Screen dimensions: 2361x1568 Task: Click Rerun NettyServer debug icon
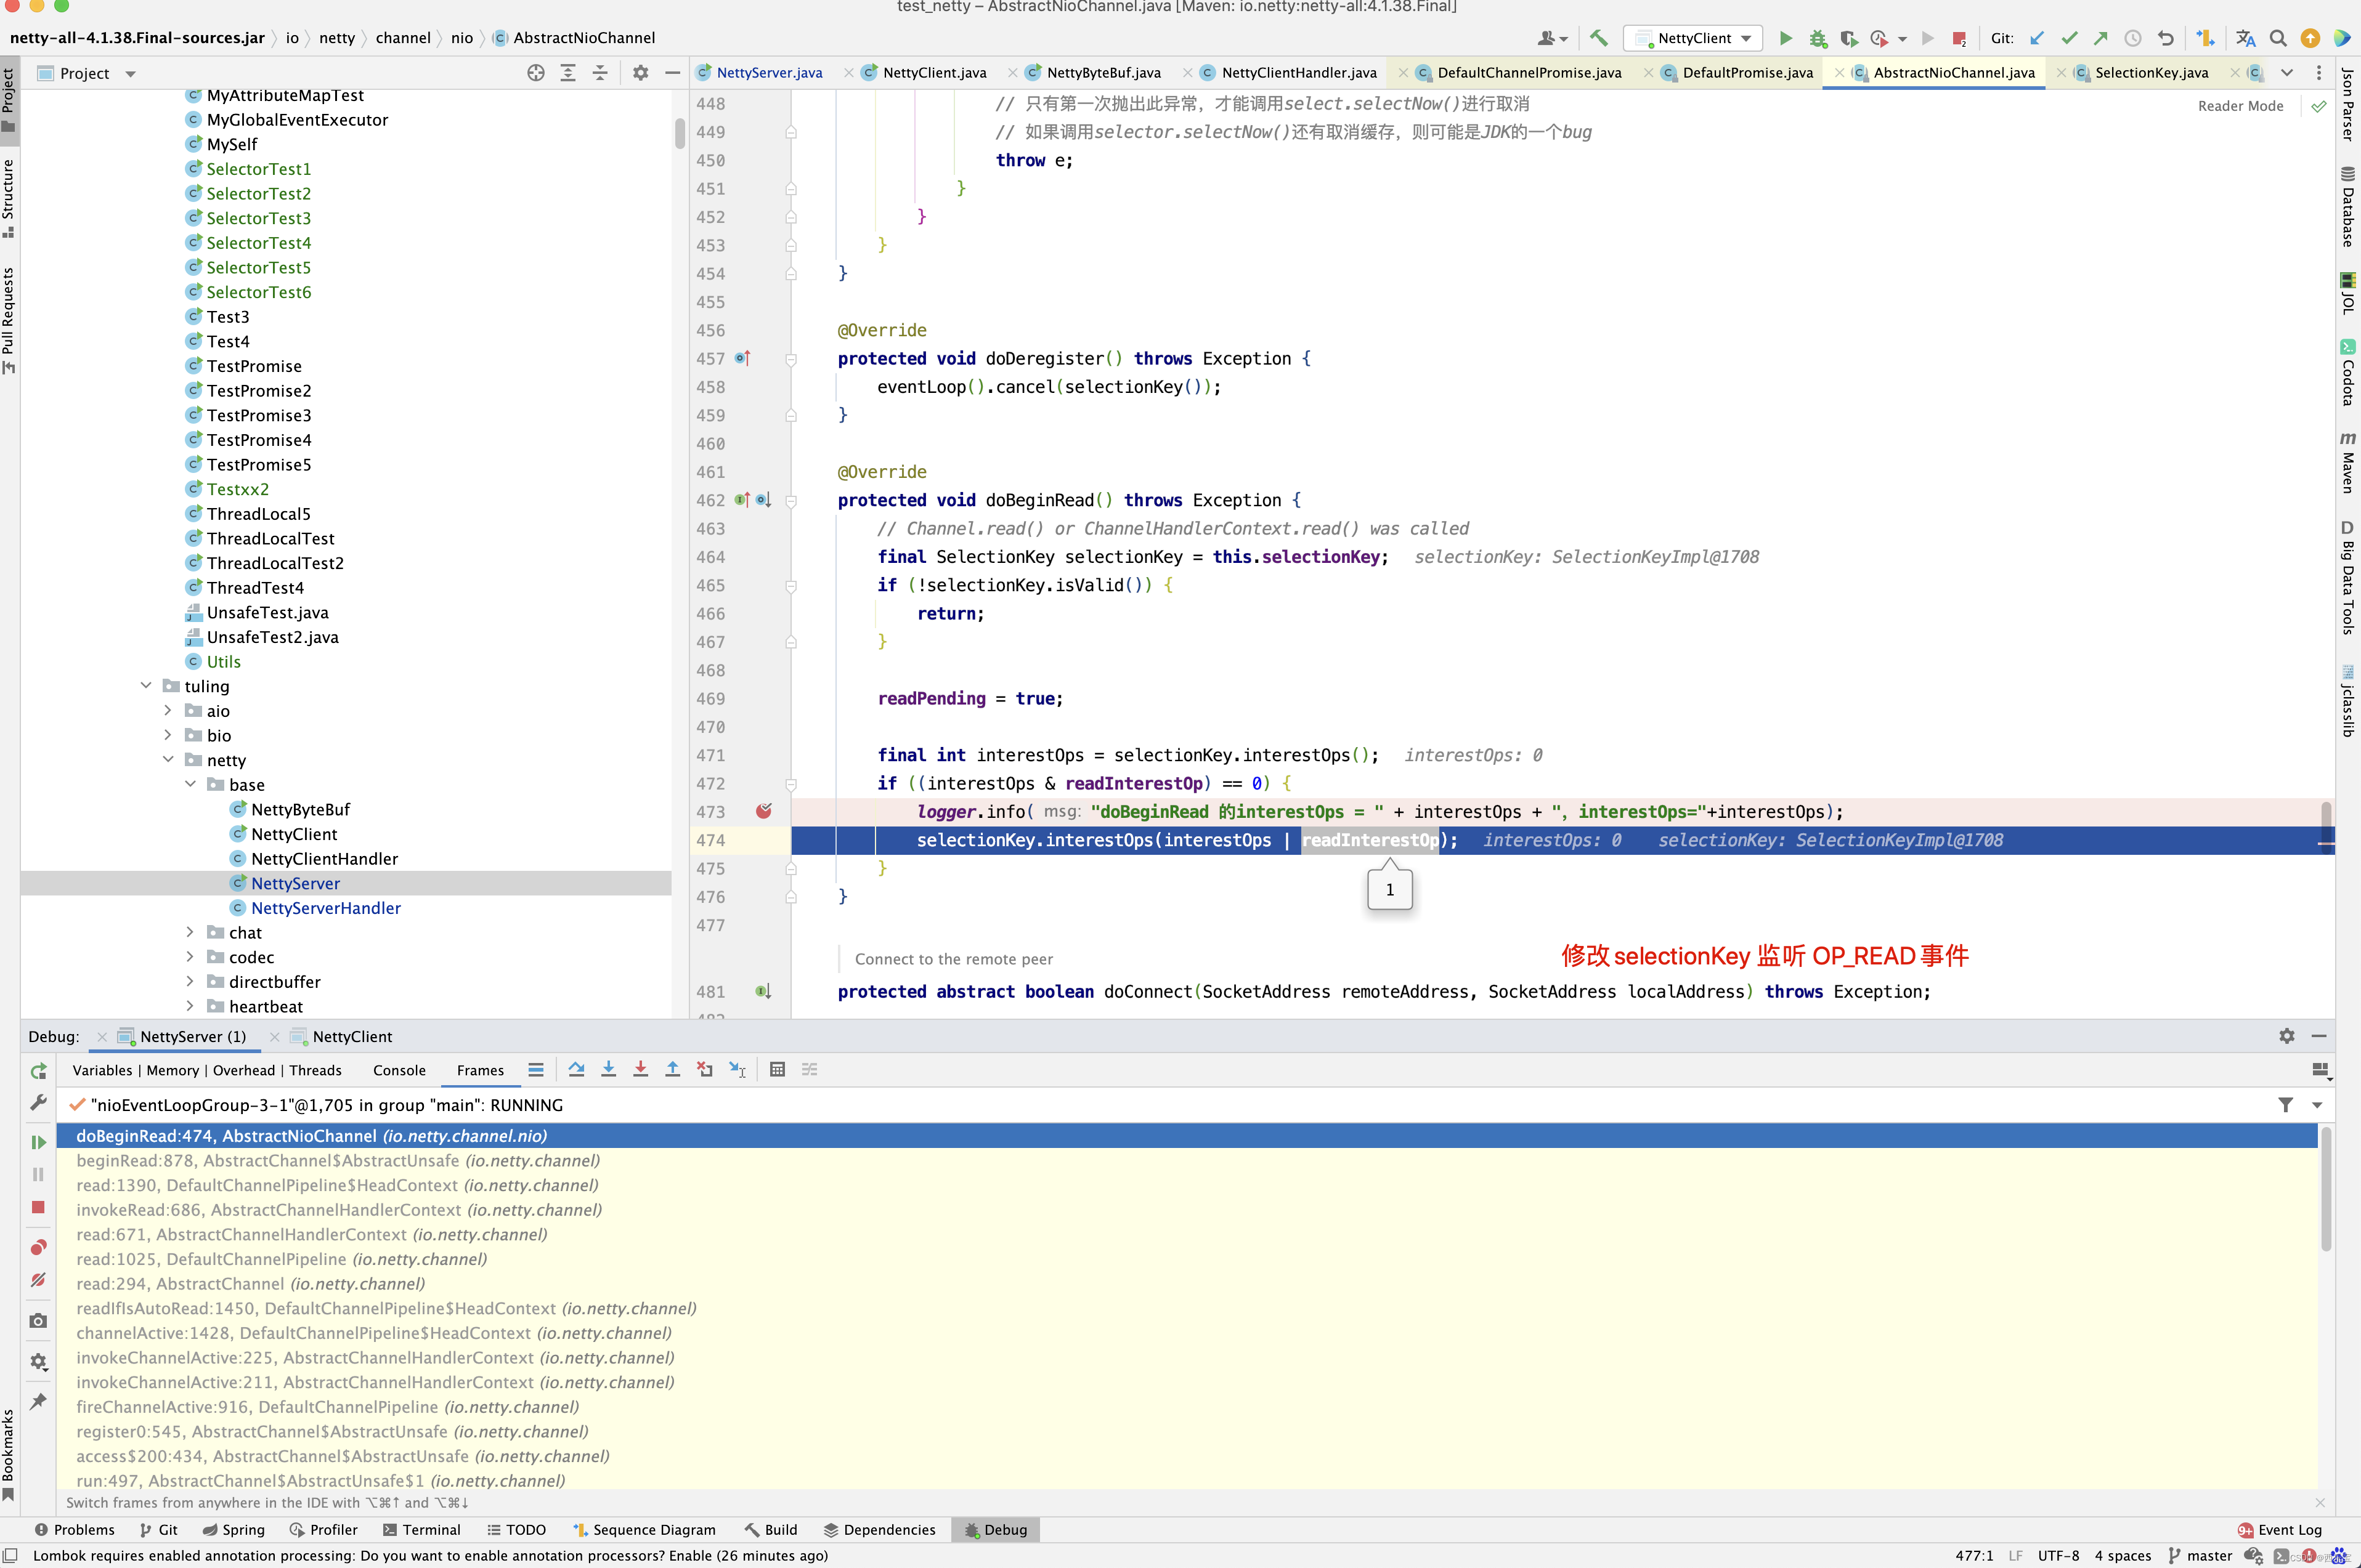[x=38, y=1071]
